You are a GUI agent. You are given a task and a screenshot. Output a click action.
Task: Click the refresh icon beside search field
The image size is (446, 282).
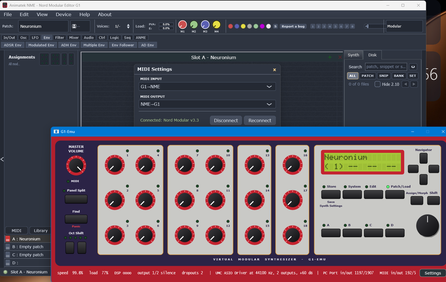413,67
